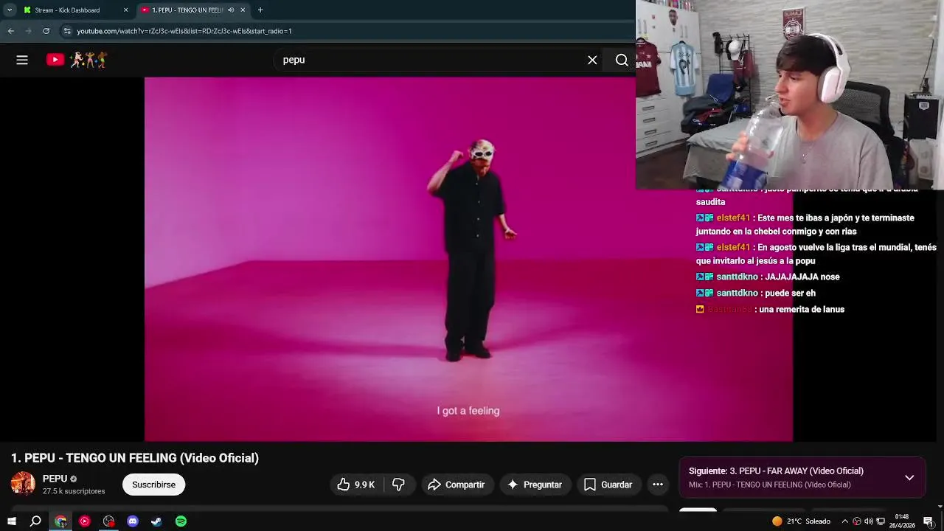Screen dimensions: 944x531
Task: Go back in browser history
Action: (x=11, y=31)
